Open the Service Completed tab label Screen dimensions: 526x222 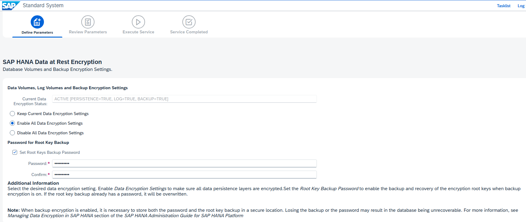tap(189, 32)
